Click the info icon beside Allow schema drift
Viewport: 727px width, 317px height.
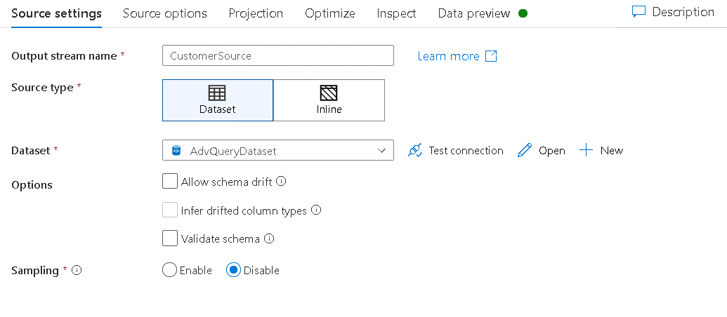(281, 181)
